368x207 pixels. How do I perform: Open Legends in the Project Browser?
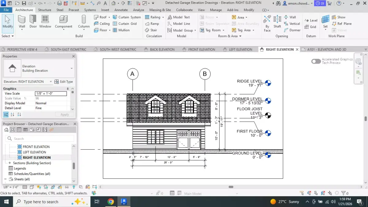20,168
